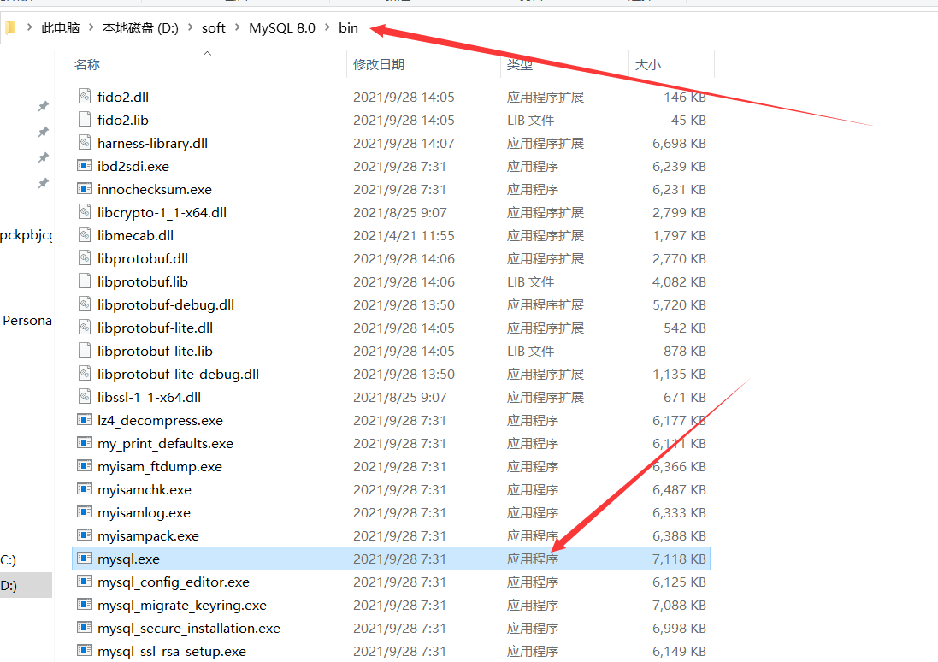This screenshot has height=662, width=938.
Task: Select the file name mysql_ssl_rsa_setup.exe
Action: pos(172,652)
